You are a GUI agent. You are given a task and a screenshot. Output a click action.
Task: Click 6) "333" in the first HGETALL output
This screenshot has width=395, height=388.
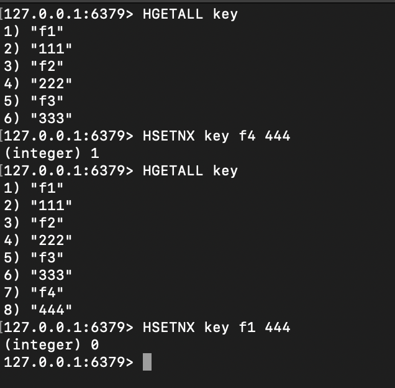coord(38,118)
